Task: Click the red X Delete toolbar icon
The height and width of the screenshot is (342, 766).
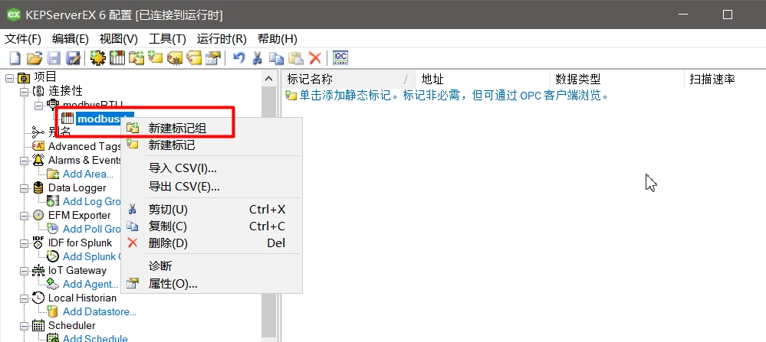Action: tap(315, 58)
